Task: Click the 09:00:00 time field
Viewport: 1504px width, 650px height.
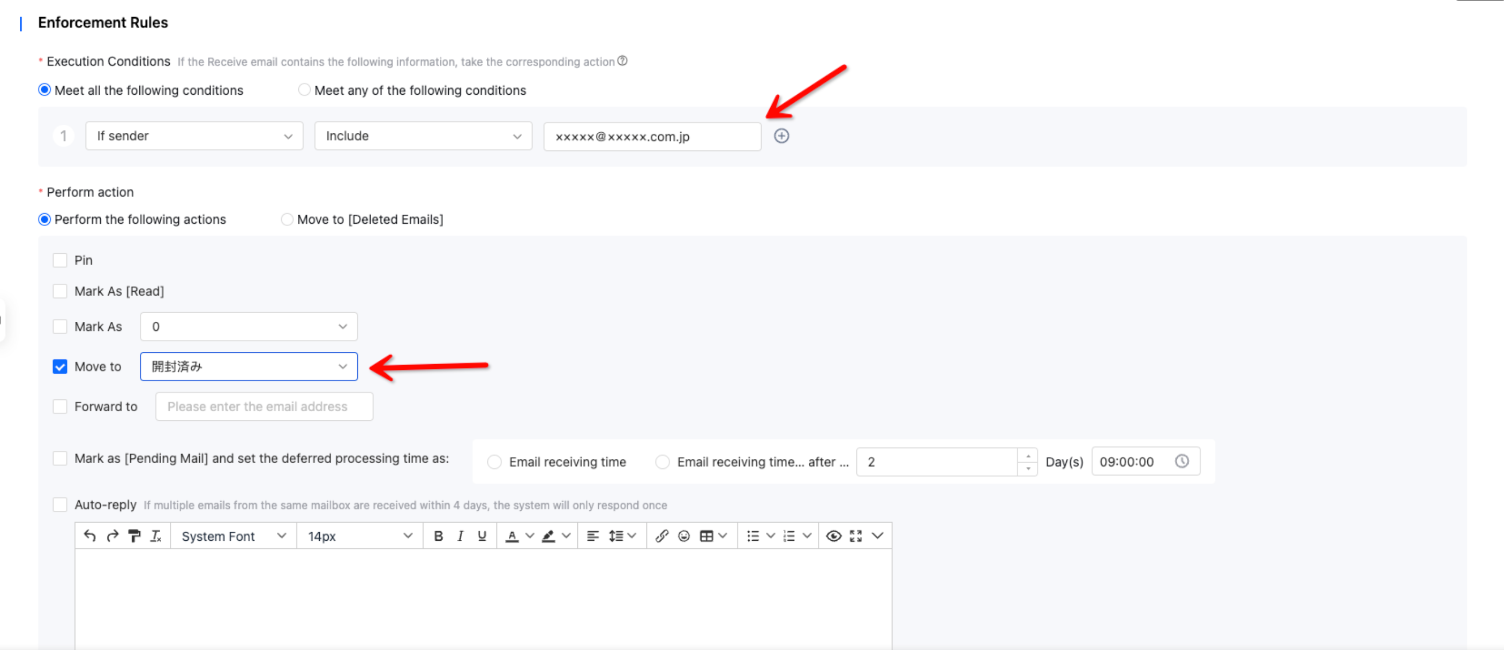Action: pyautogui.click(x=1146, y=462)
